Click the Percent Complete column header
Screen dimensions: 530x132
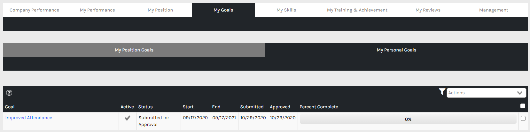319,107
